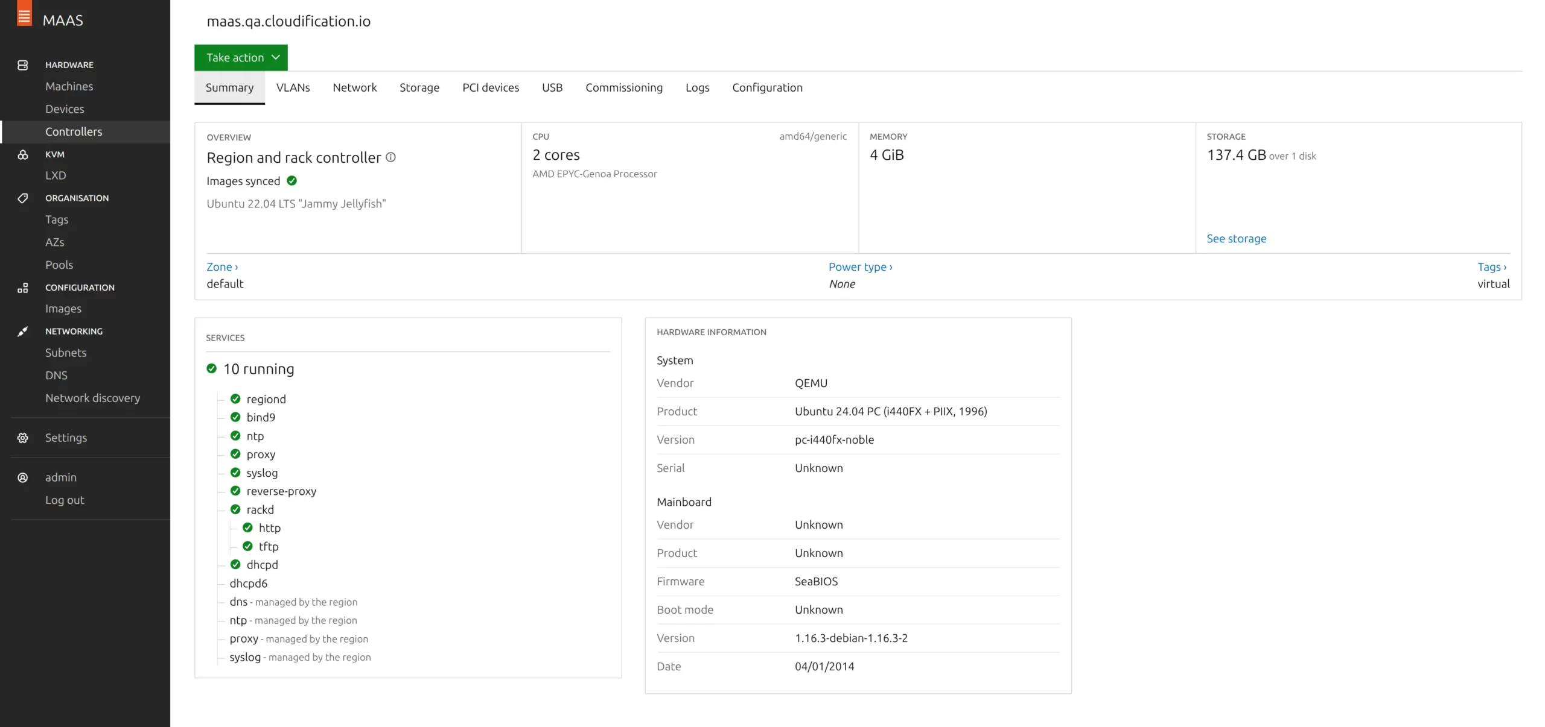The width and height of the screenshot is (1545, 727).
Task: Open the Power type chevron link
Action: click(860, 267)
